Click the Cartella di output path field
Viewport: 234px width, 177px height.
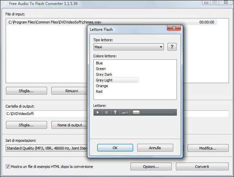coord(45,114)
